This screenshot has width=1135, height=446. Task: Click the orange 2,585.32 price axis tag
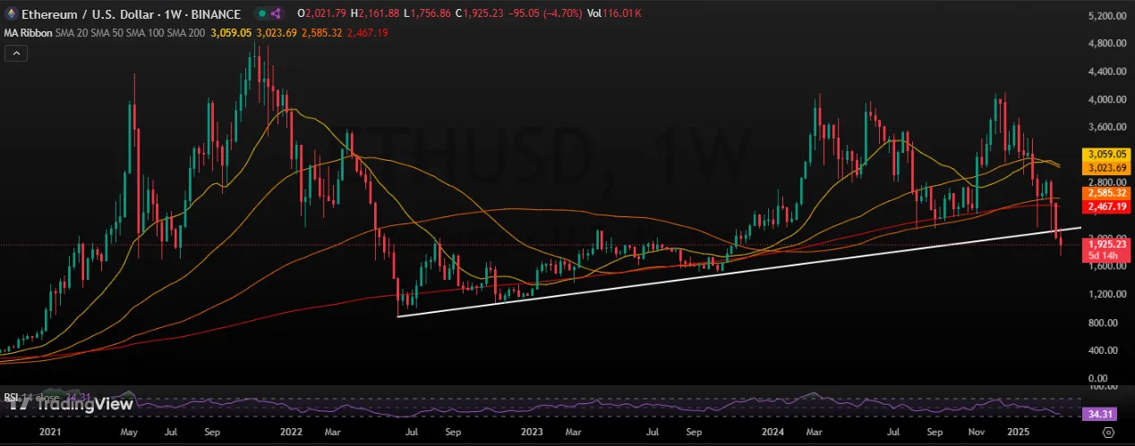coord(1105,193)
